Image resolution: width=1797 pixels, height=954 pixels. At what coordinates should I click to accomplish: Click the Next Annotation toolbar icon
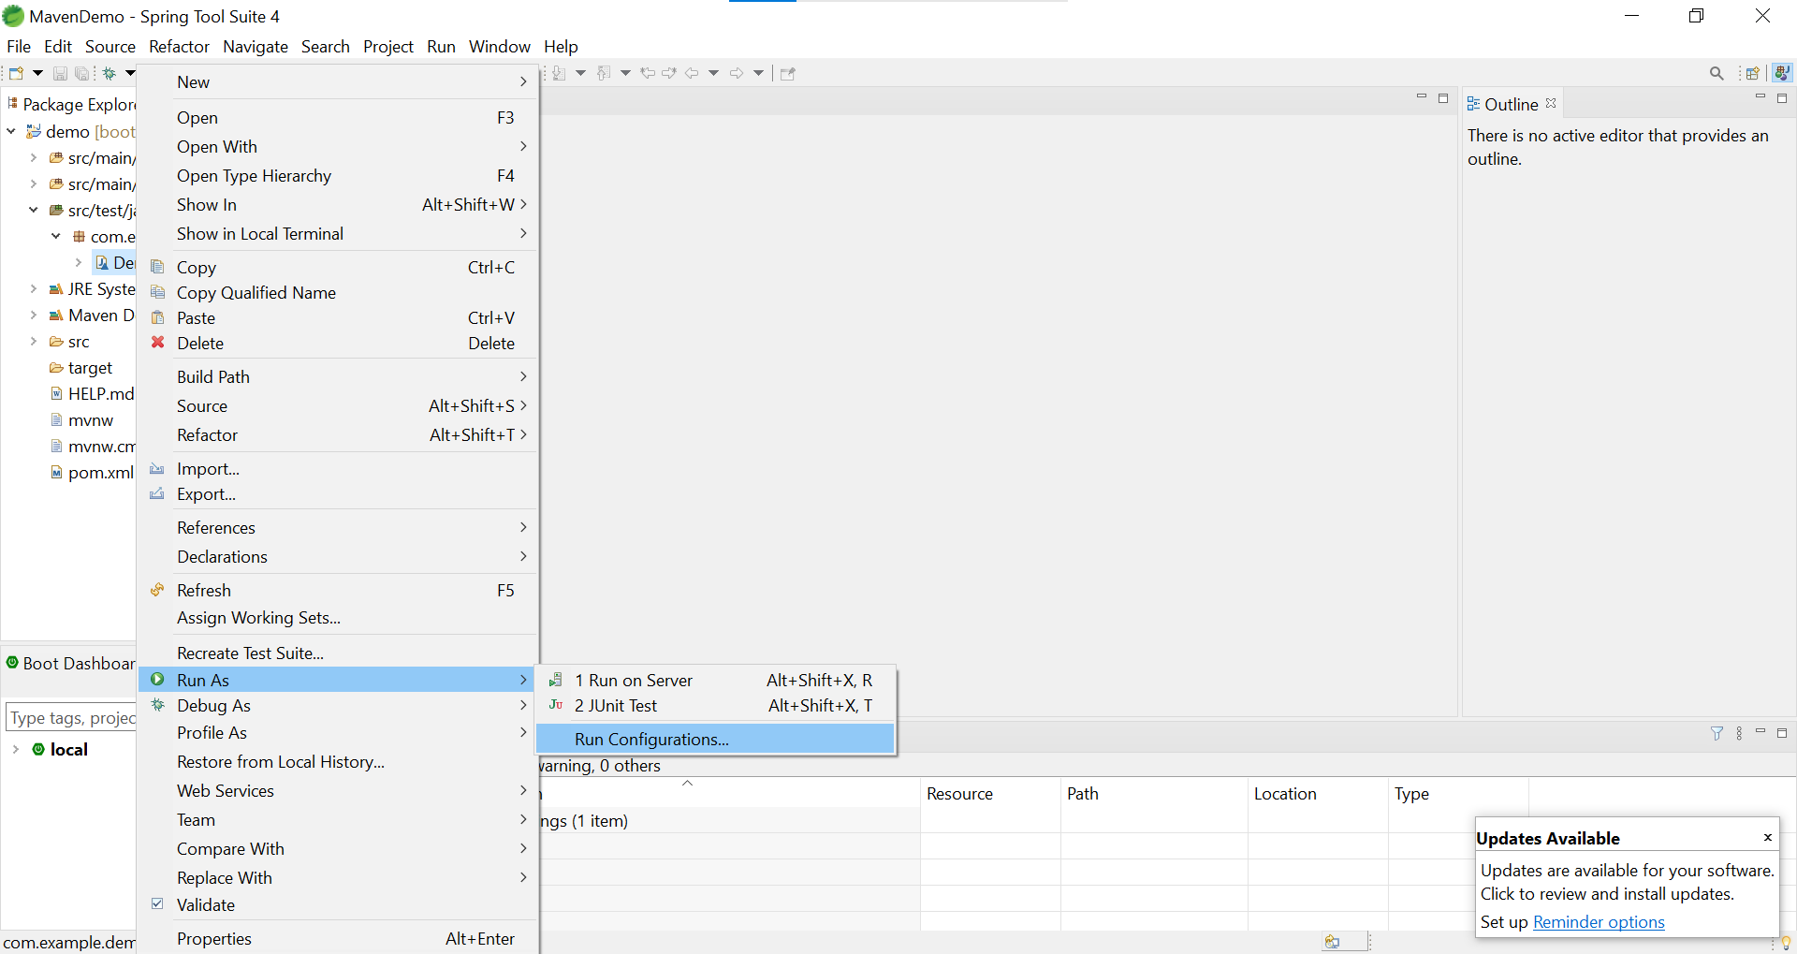[559, 73]
